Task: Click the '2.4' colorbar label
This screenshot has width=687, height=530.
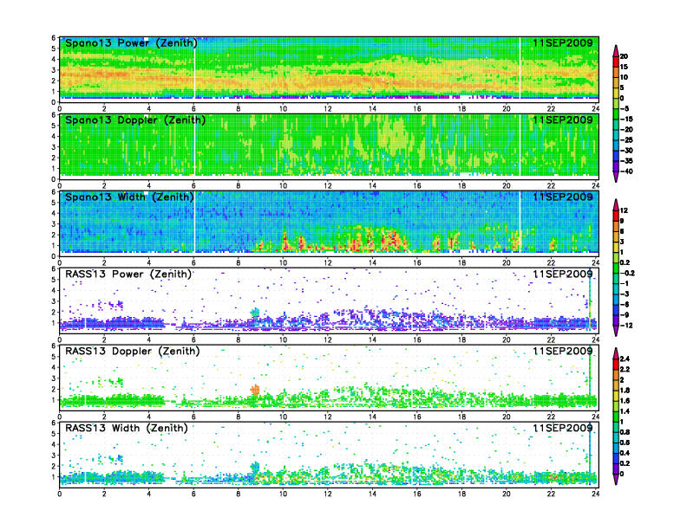Action: click(625, 359)
